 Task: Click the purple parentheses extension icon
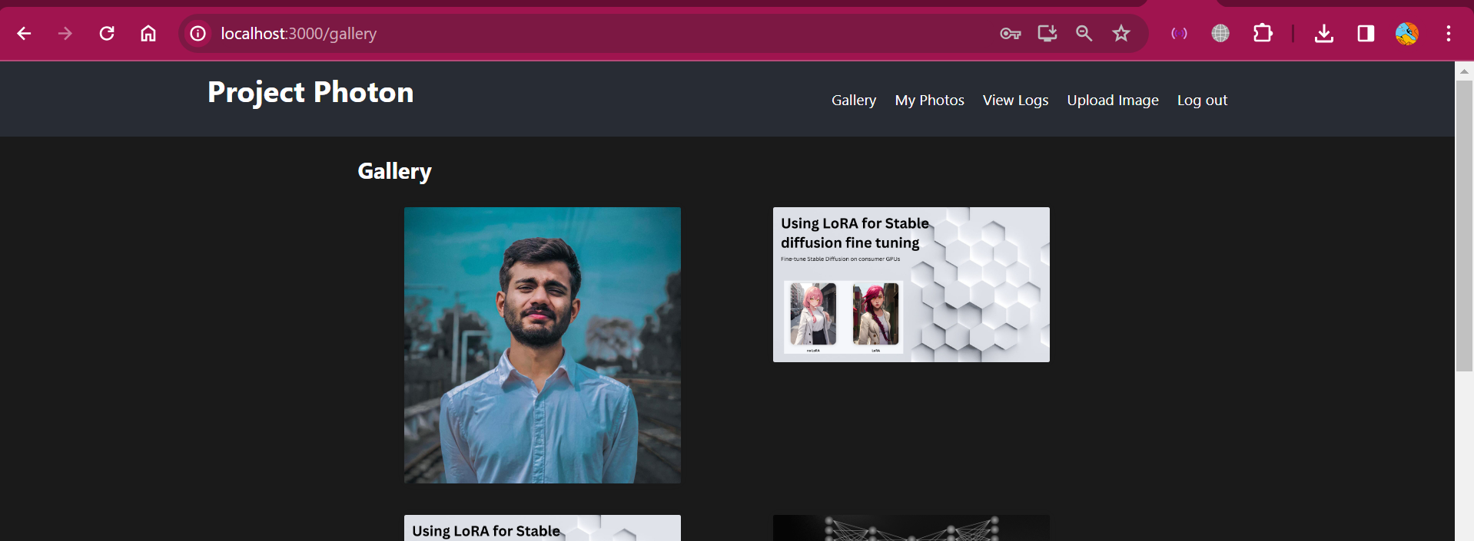point(1179,34)
